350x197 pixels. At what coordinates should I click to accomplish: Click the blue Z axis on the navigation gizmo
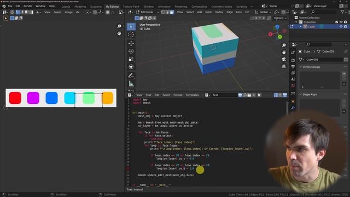click(x=277, y=27)
